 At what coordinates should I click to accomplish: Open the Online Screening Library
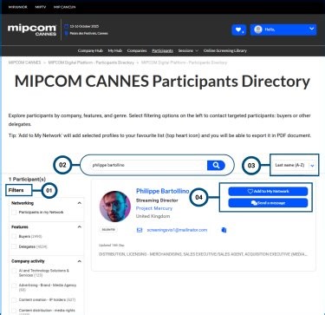225,50
